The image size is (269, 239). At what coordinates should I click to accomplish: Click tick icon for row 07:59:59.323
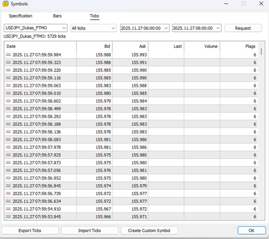click(x=8, y=63)
